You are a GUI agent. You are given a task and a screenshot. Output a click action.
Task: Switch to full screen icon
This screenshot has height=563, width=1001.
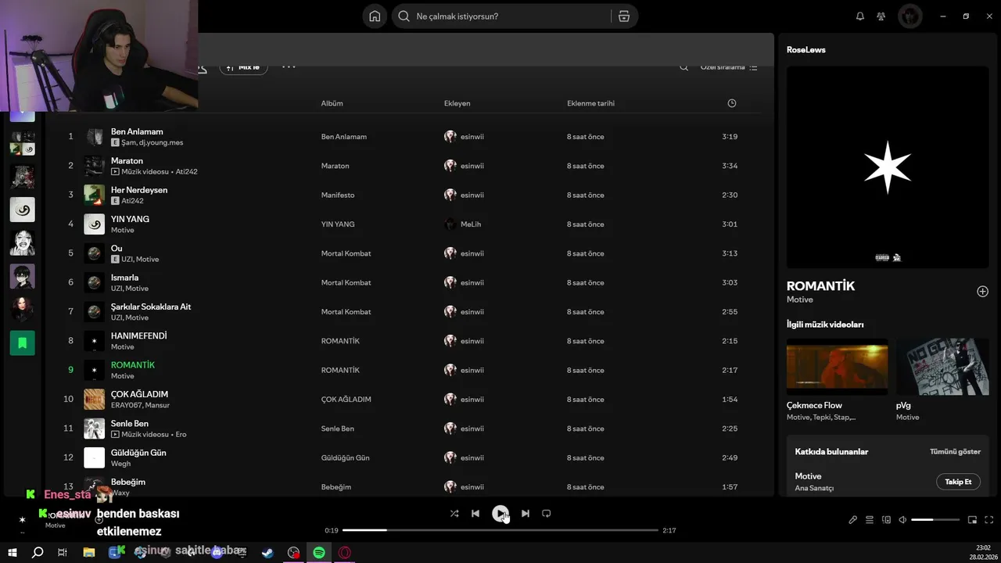point(989,520)
